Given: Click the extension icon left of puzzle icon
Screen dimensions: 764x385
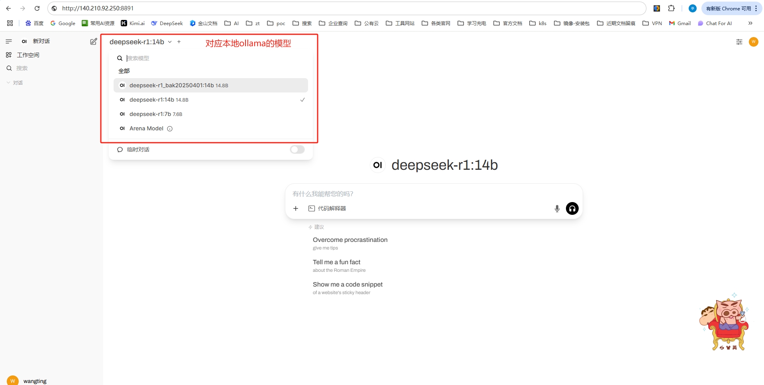Looking at the screenshot, I should point(657,8).
